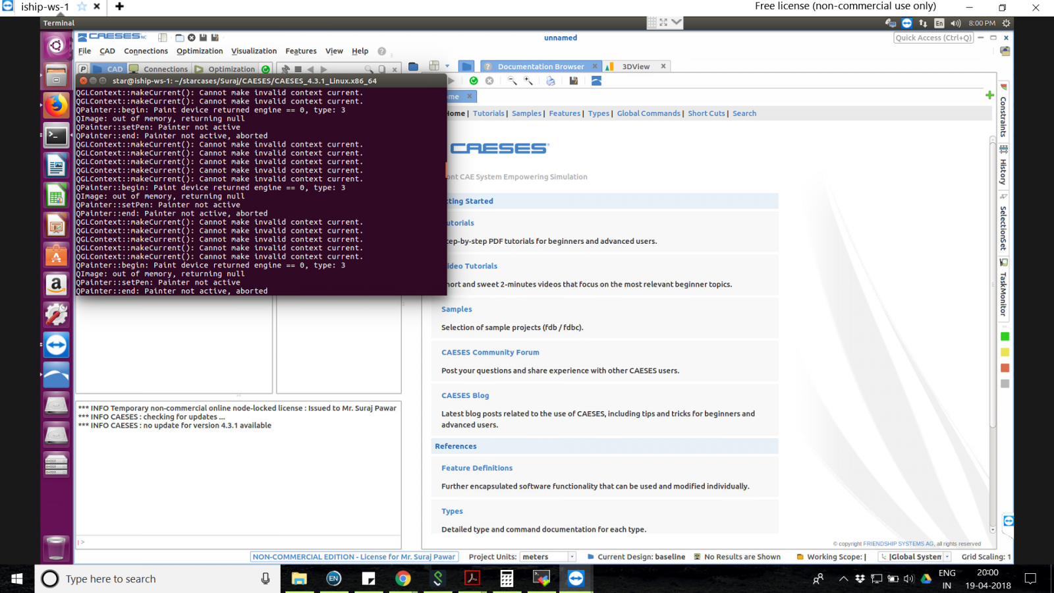Click the No Results are Shown status entry
This screenshot has height=593, width=1054.
point(736,557)
